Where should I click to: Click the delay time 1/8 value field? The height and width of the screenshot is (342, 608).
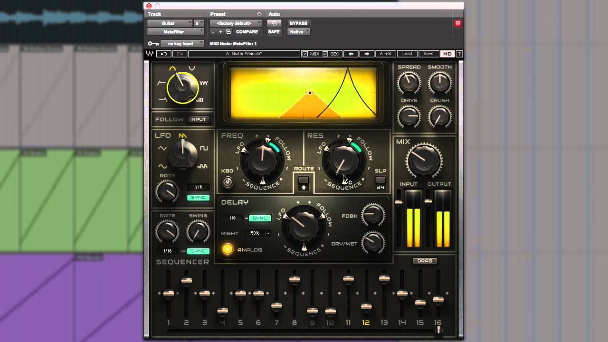tap(233, 218)
